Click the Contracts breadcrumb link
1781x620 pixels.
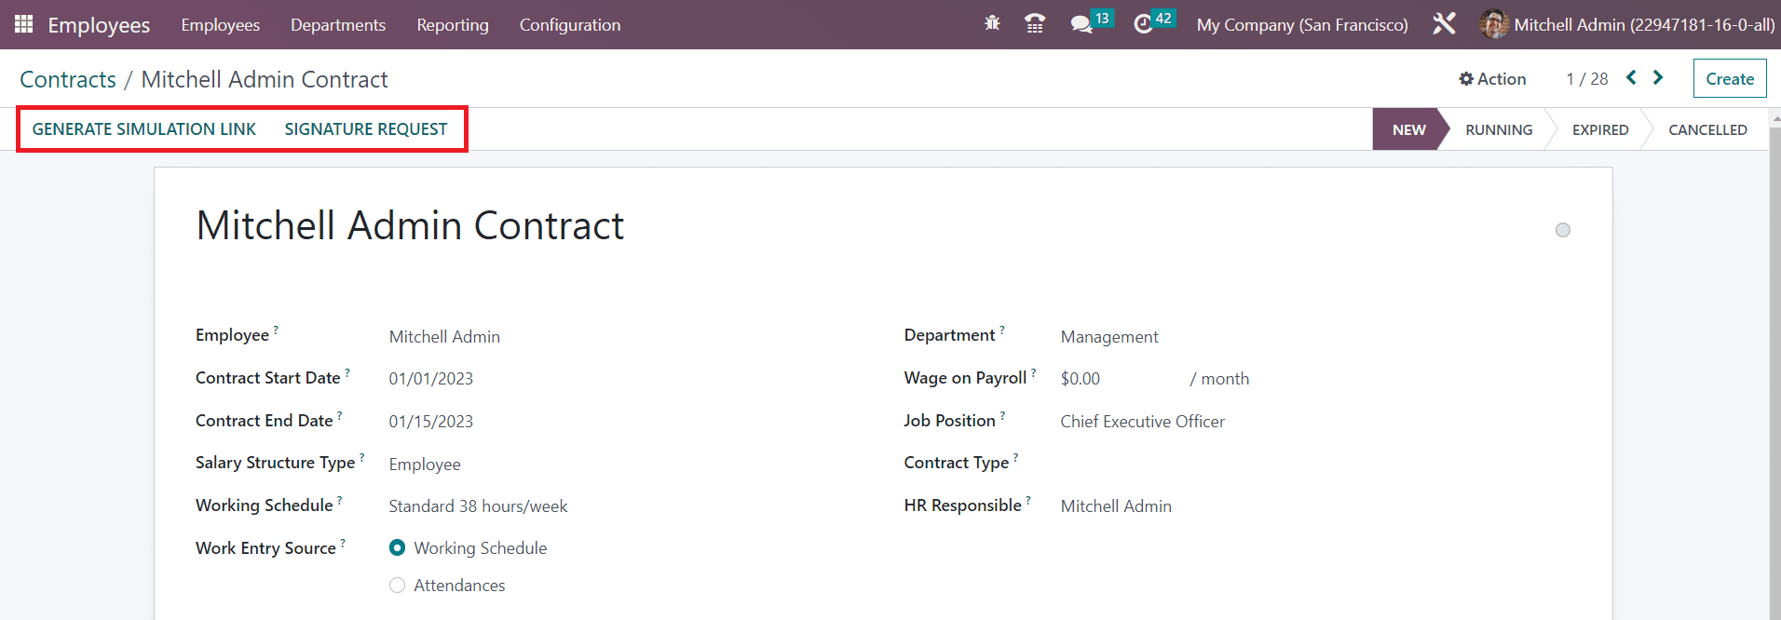pos(68,80)
